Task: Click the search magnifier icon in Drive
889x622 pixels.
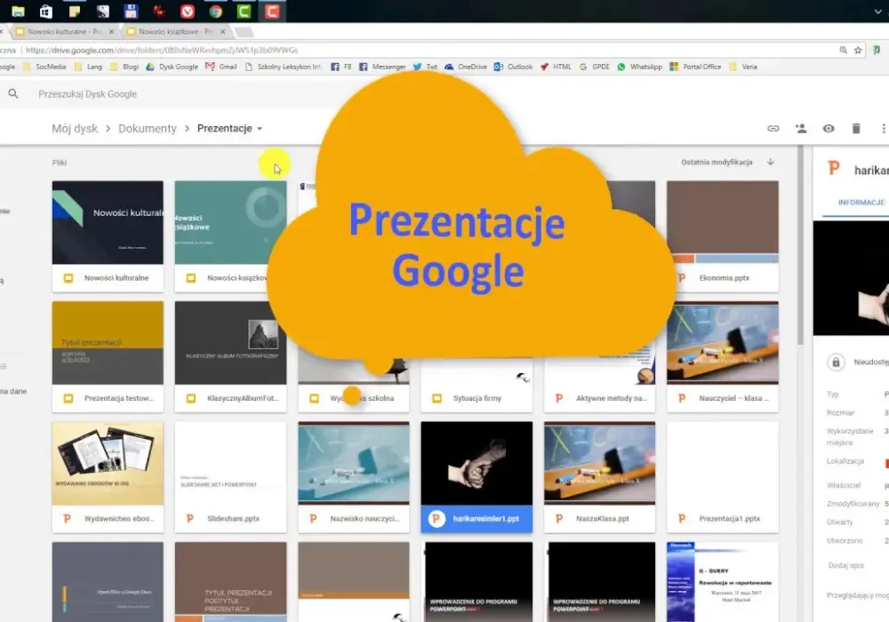Action: 13,93
